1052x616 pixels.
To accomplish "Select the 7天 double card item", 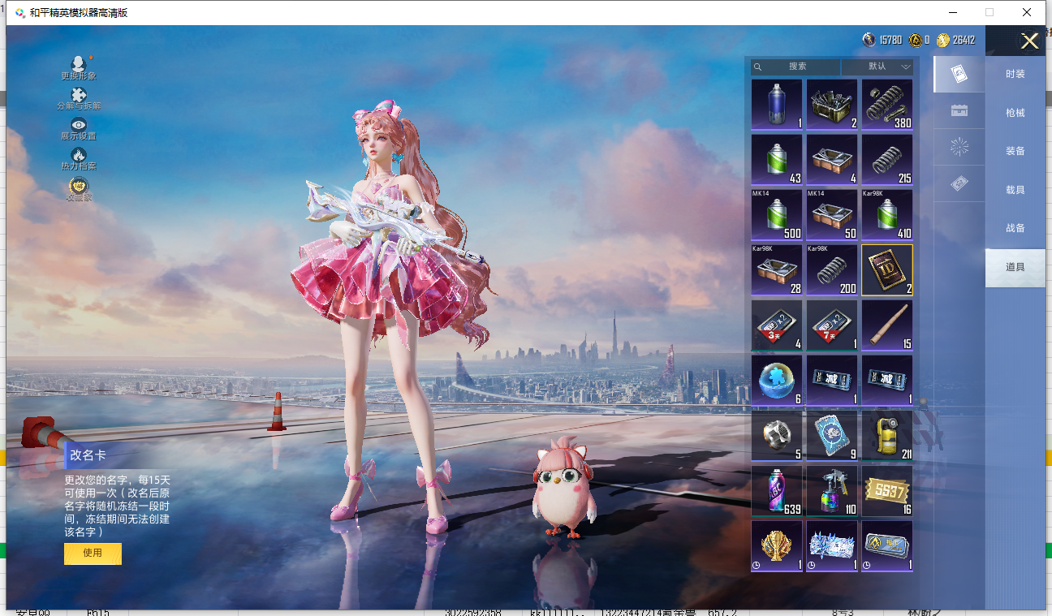I will pyautogui.click(x=832, y=325).
